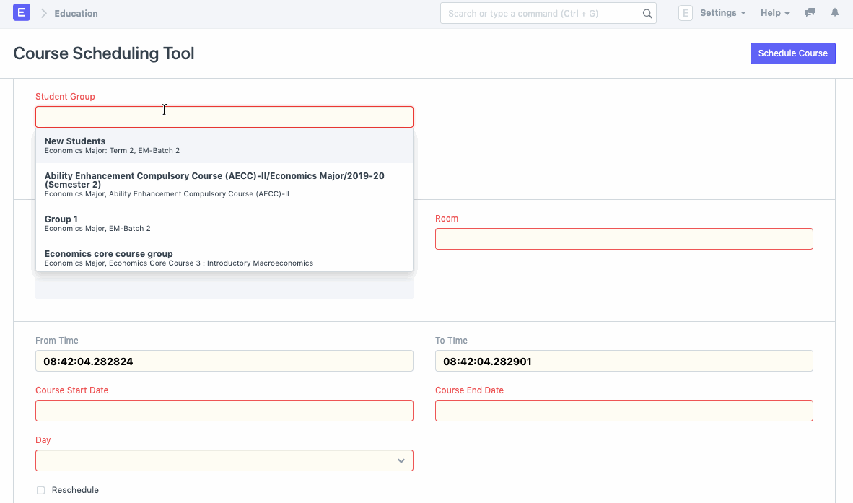Image resolution: width=853 pixels, height=503 pixels.
Task: Select the New Students group option
Action: pyautogui.click(x=224, y=144)
